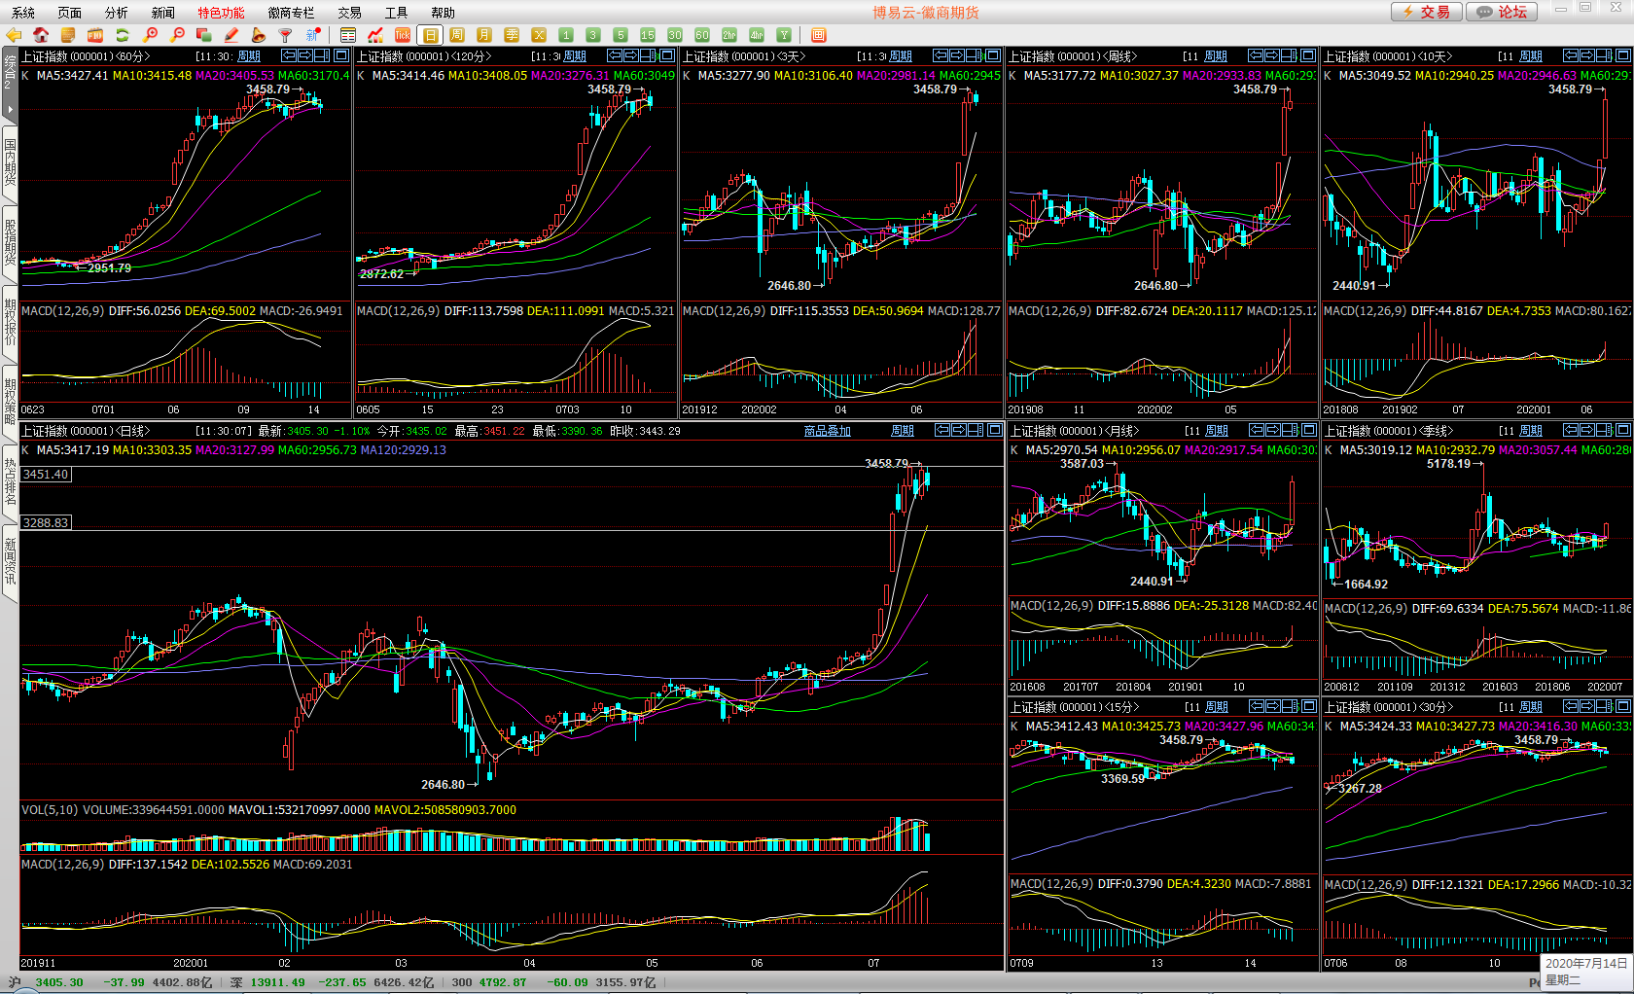Click the 2hr period toolbar icon

tap(729, 35)
